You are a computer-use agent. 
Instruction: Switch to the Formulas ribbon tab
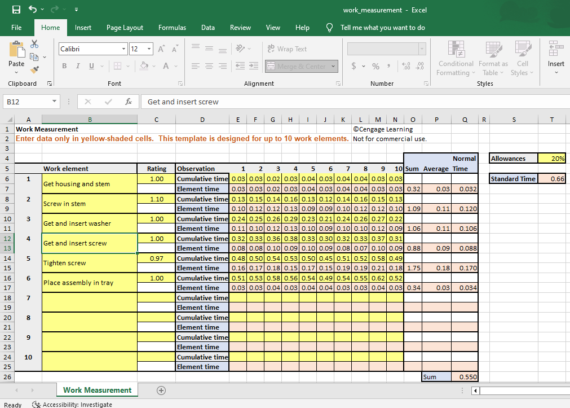[x=172, y=27]
